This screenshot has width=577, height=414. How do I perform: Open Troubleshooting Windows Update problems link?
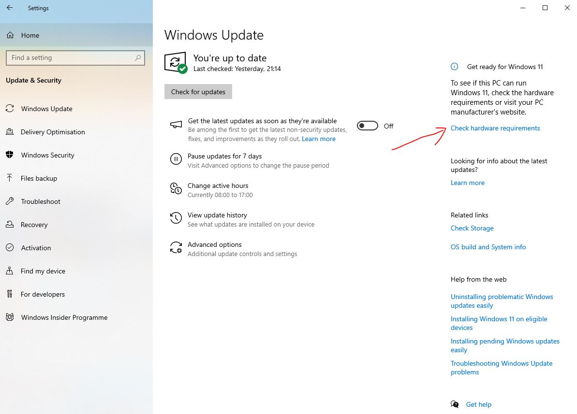coord(501,368)
